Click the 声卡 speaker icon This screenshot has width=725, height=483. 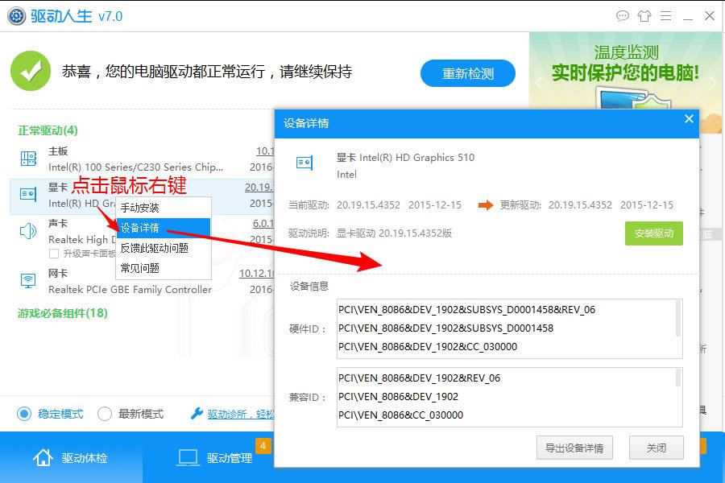click(27, 231)
